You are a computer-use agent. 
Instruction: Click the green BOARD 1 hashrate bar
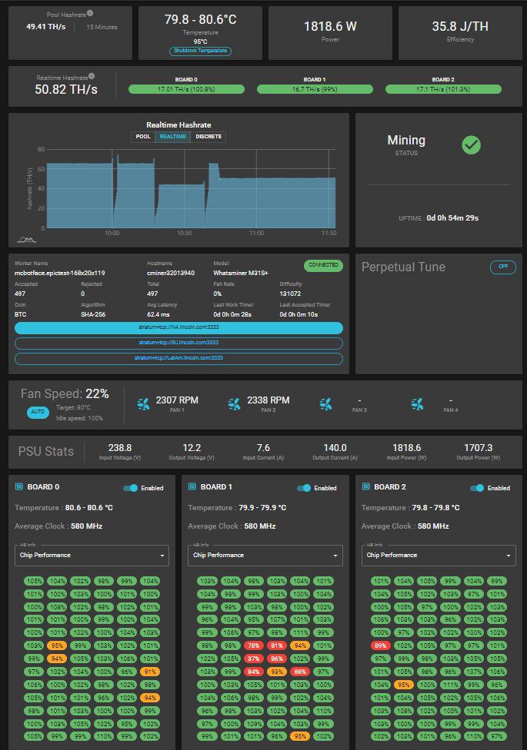tap(314, 89)
